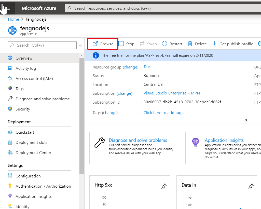Click the Activity log icon
The width and height of the screenshot is (261, 209).
(x=10, y=68)
